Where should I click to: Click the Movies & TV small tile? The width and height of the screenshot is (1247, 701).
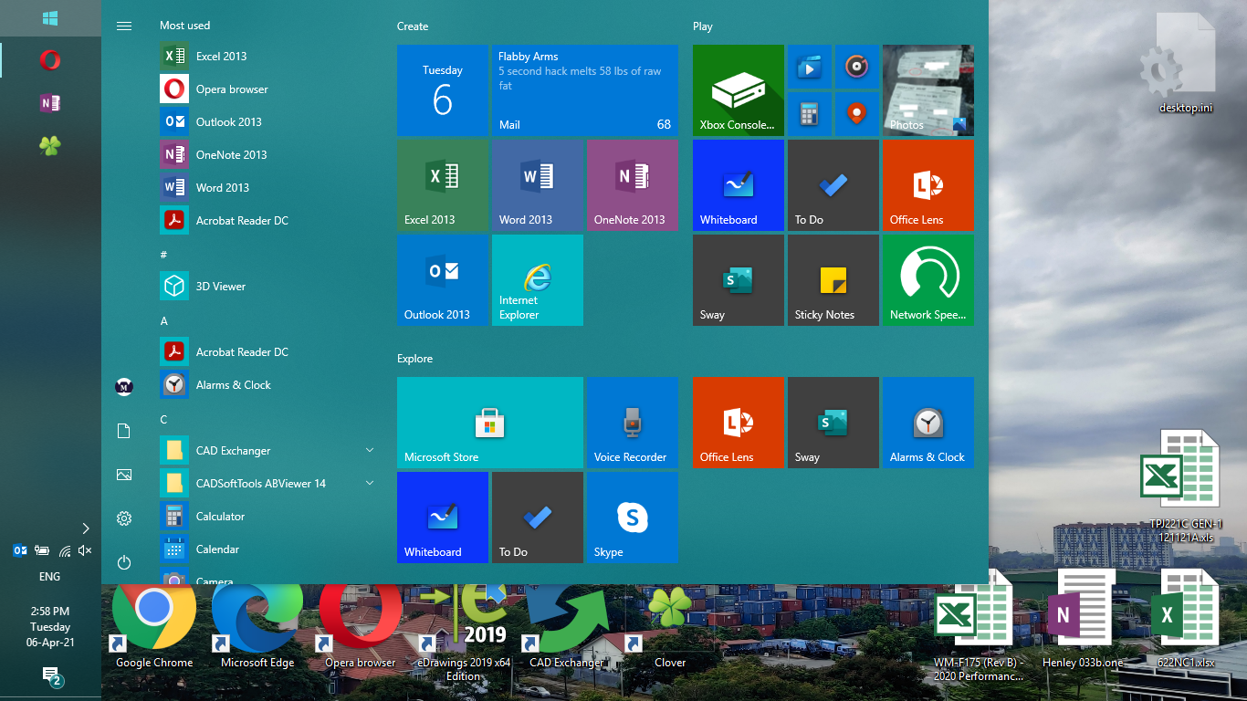coord(810,67)
